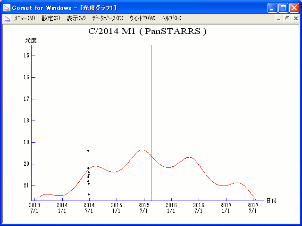Click the 2014 7/1 date label
The image size is (302, 226).
pyautogui.click(x=89, y=208)
